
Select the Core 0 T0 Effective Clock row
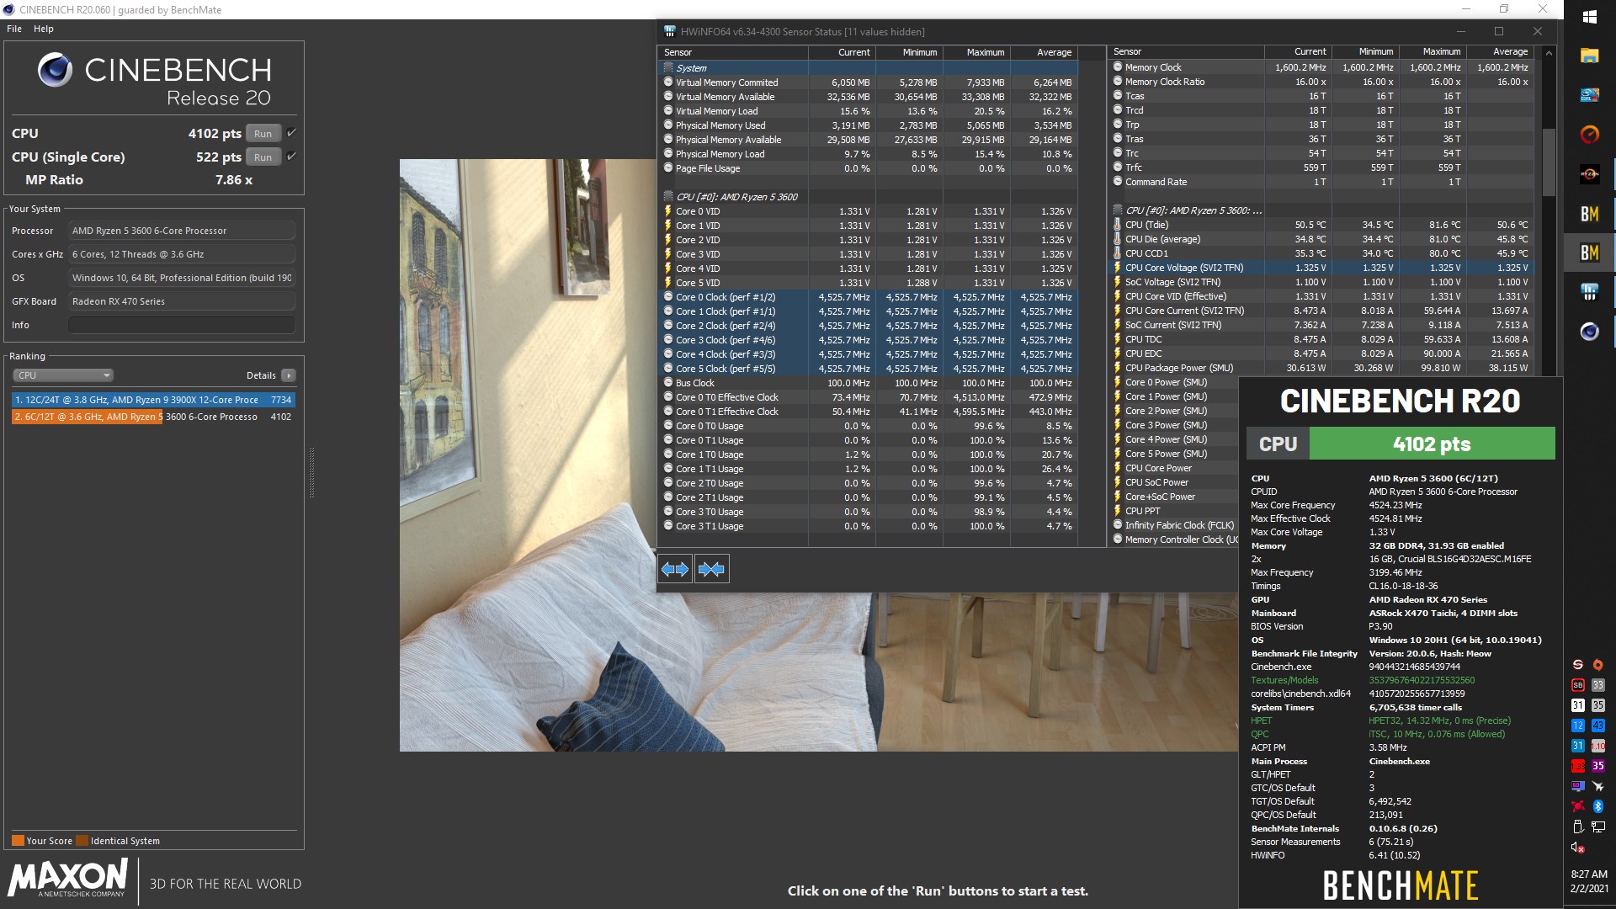868,397
